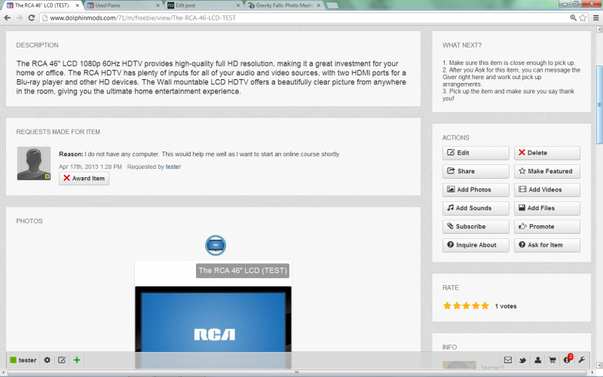Click the third rating star

click(466, 306)
